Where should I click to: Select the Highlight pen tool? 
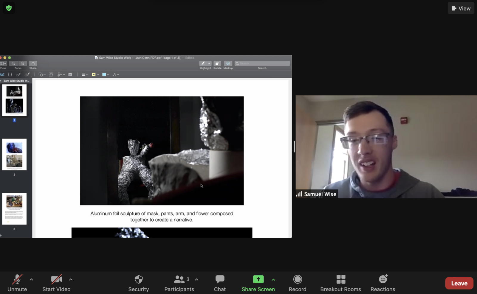click(x=203, y=63)
